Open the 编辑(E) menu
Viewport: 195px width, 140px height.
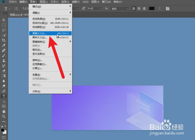pos(23,2)
